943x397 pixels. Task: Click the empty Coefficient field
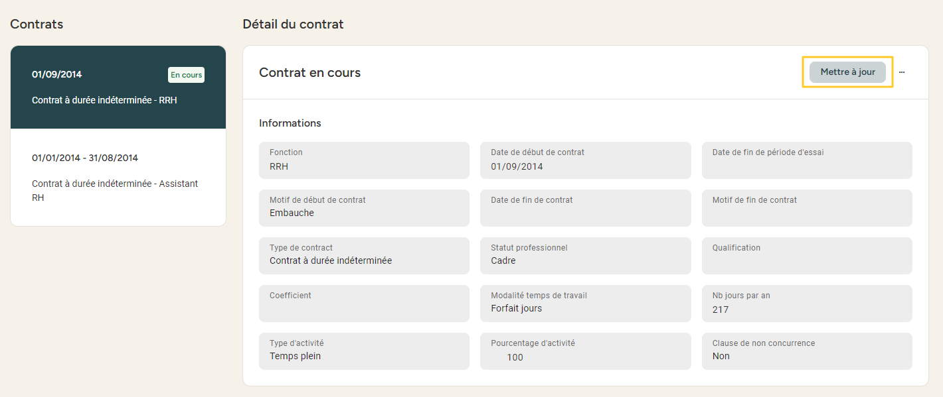(x=364, y=304)
